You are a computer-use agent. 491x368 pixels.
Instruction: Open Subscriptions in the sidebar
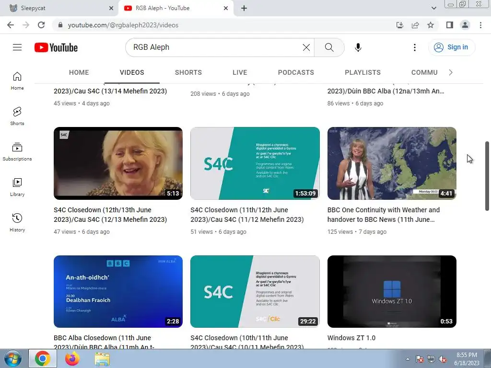pos(17,152)
